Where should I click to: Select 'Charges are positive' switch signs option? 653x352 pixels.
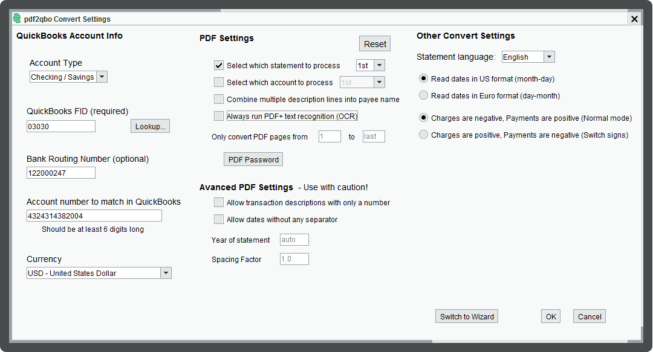(424, 135)
